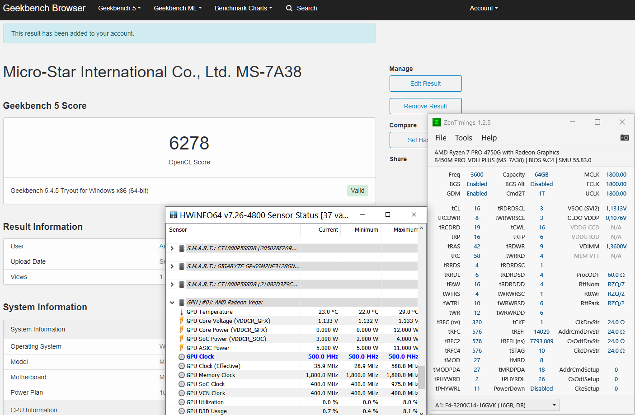This screenshot has width=635, height=415.
Task: Click the GPU Temperature thermometer icon
Action: click(182, 312)
